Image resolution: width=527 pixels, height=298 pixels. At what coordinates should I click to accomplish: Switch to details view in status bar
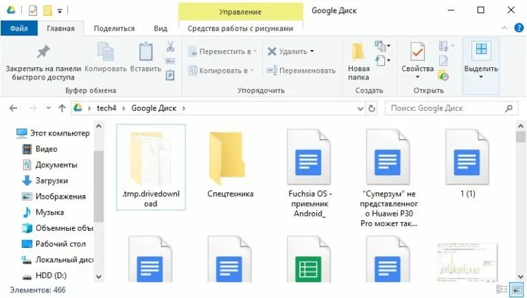tap(502, 289)
